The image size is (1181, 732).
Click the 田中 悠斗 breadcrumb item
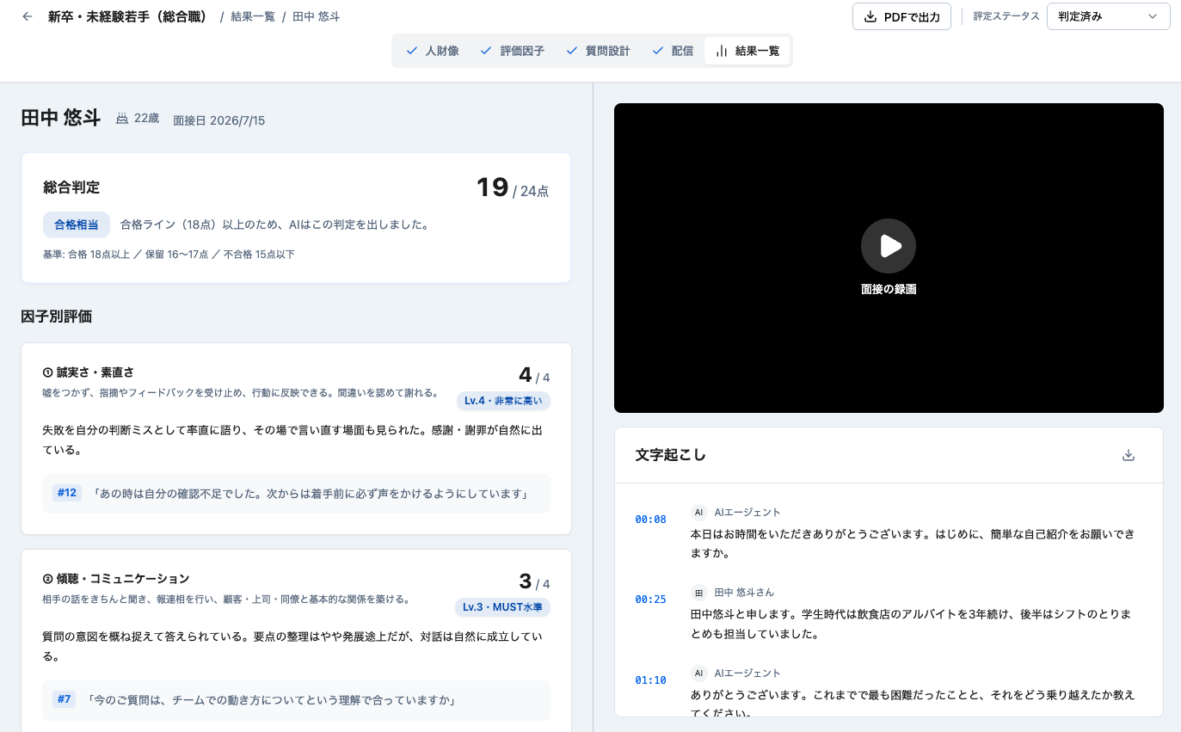(317, 16)
